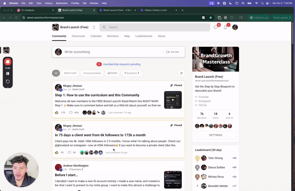
Task: Select the All feed filter chip
Action: click(56, 73)
